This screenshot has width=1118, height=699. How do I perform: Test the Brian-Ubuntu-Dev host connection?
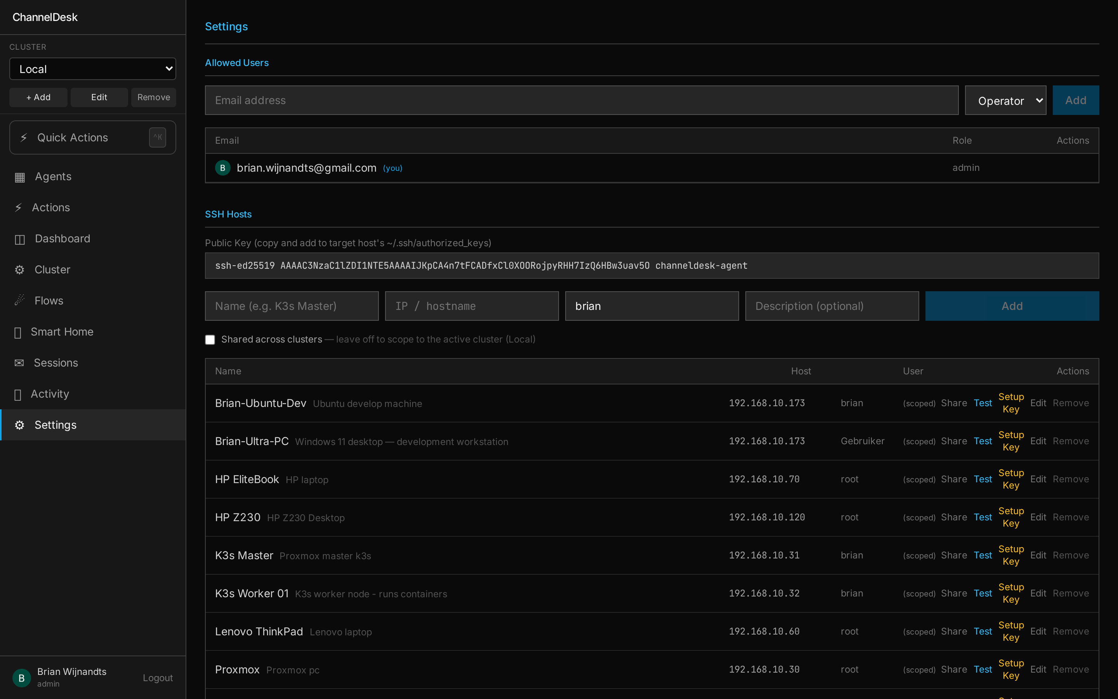click(983, 403)
